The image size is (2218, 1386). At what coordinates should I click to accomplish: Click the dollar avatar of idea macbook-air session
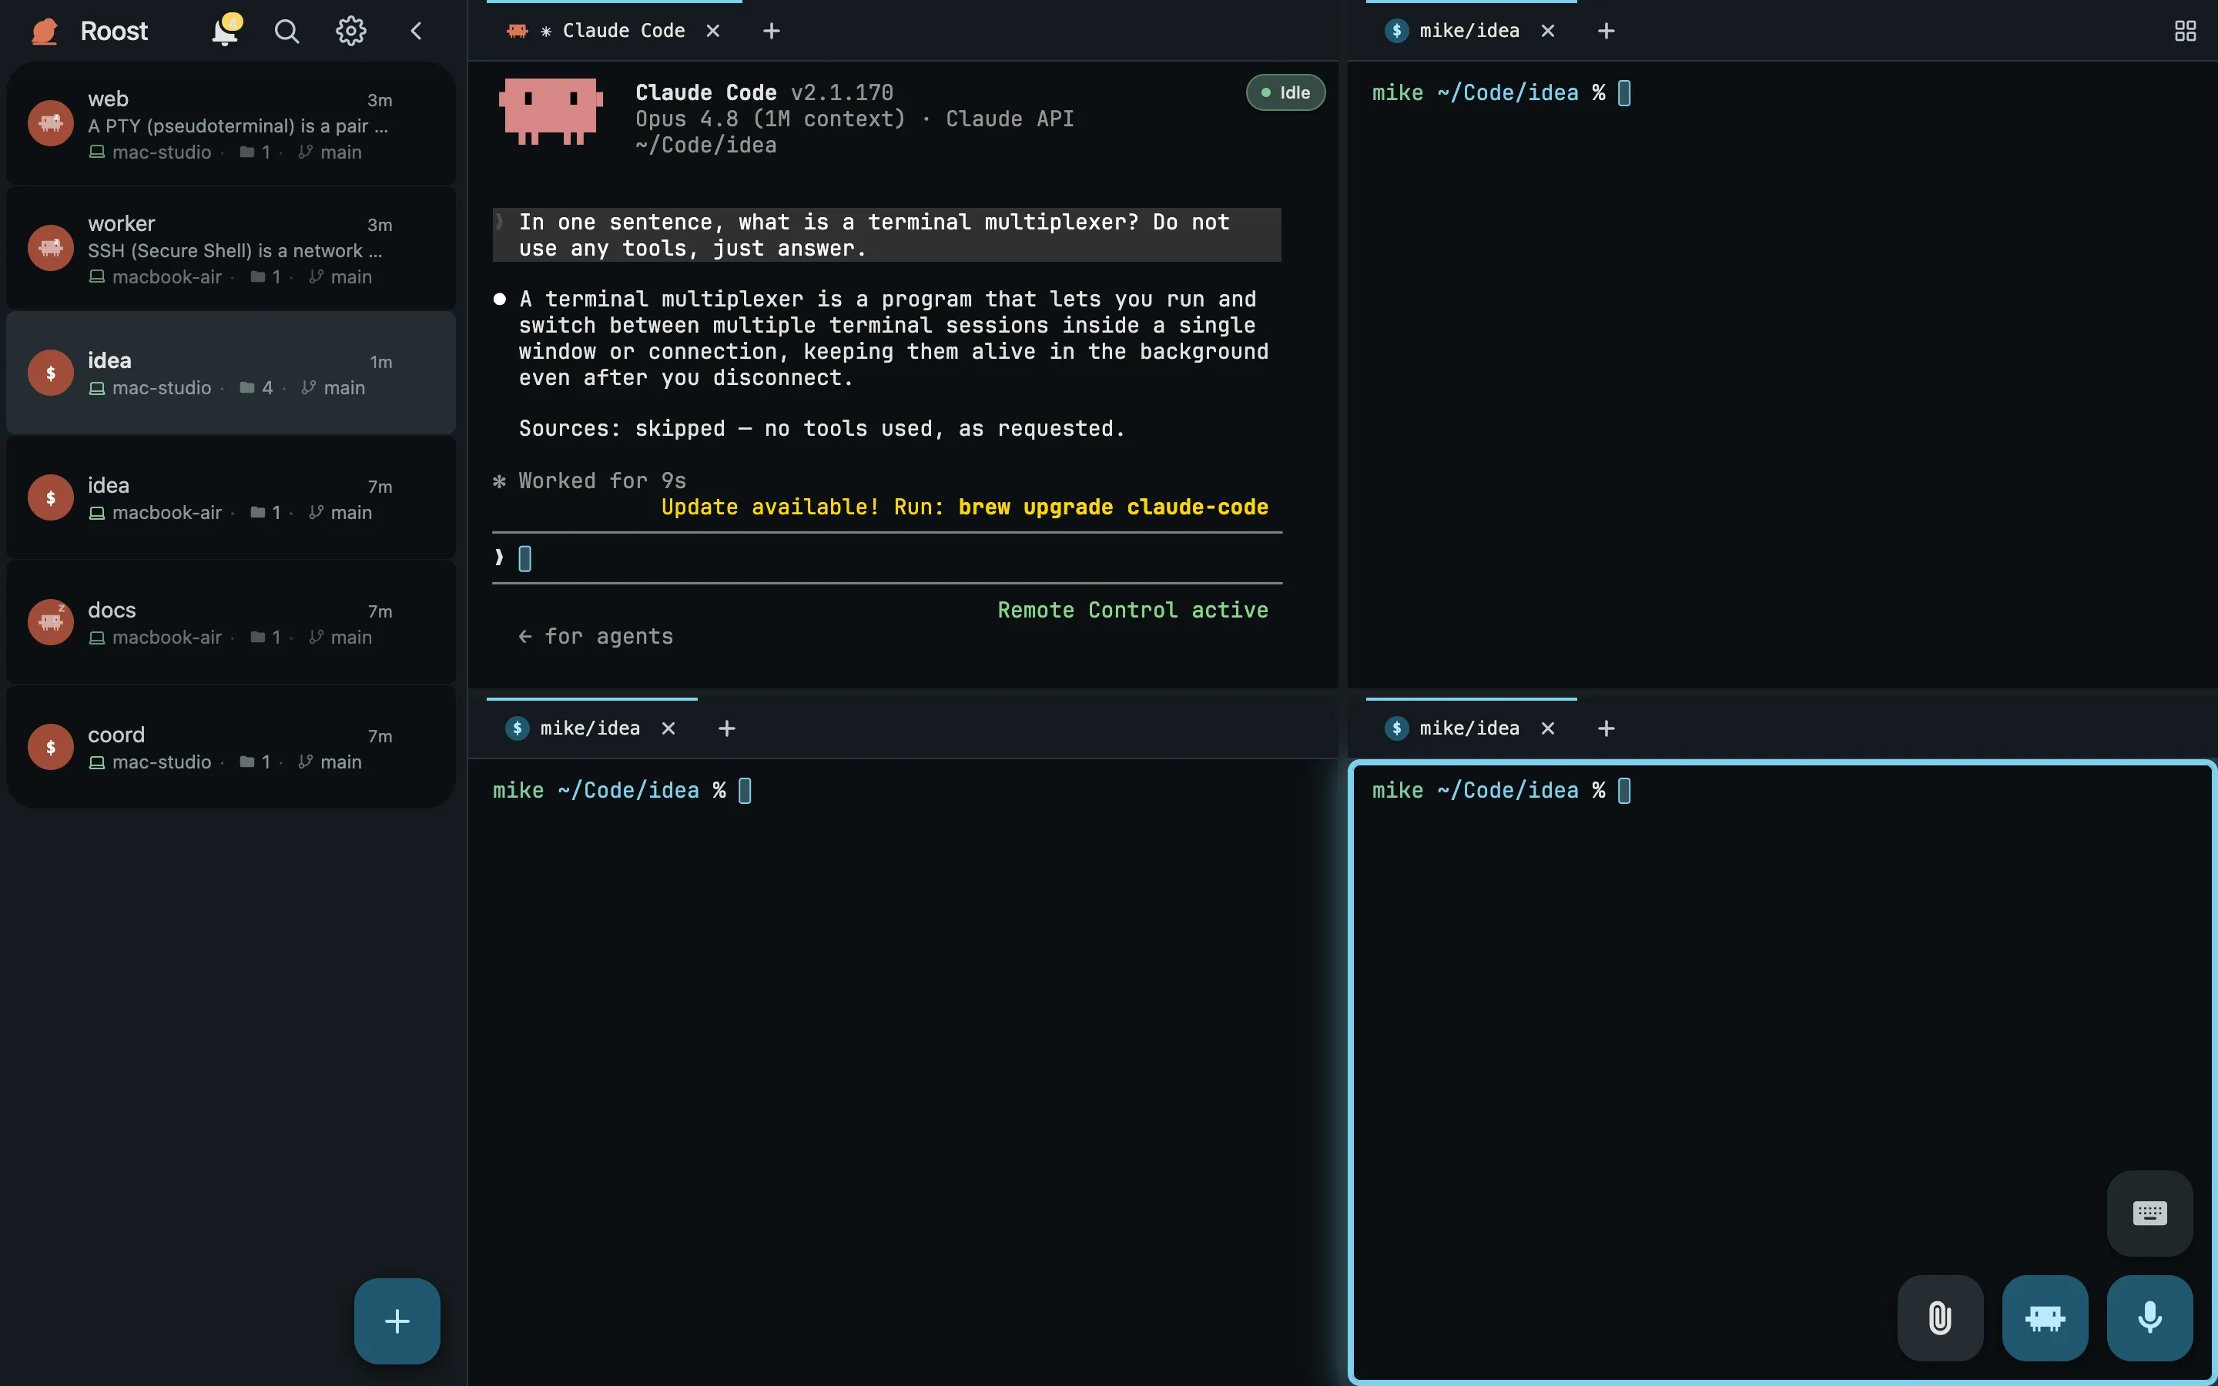point(50,497)
